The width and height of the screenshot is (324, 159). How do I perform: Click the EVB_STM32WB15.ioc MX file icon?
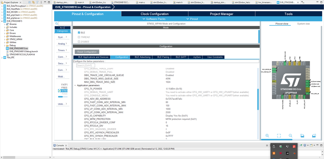[8, 48]
